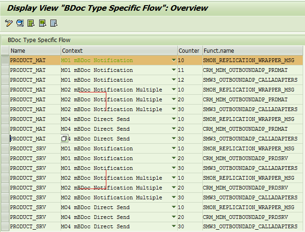
Task: Click 'MO4 mBDoc Direct Send' in PRODUCT_SRV counter 10 row
Action: coord(95,207)
